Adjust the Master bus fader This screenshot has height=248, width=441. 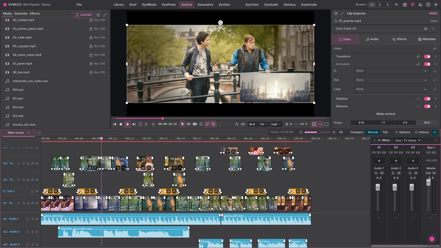(428, 183)
